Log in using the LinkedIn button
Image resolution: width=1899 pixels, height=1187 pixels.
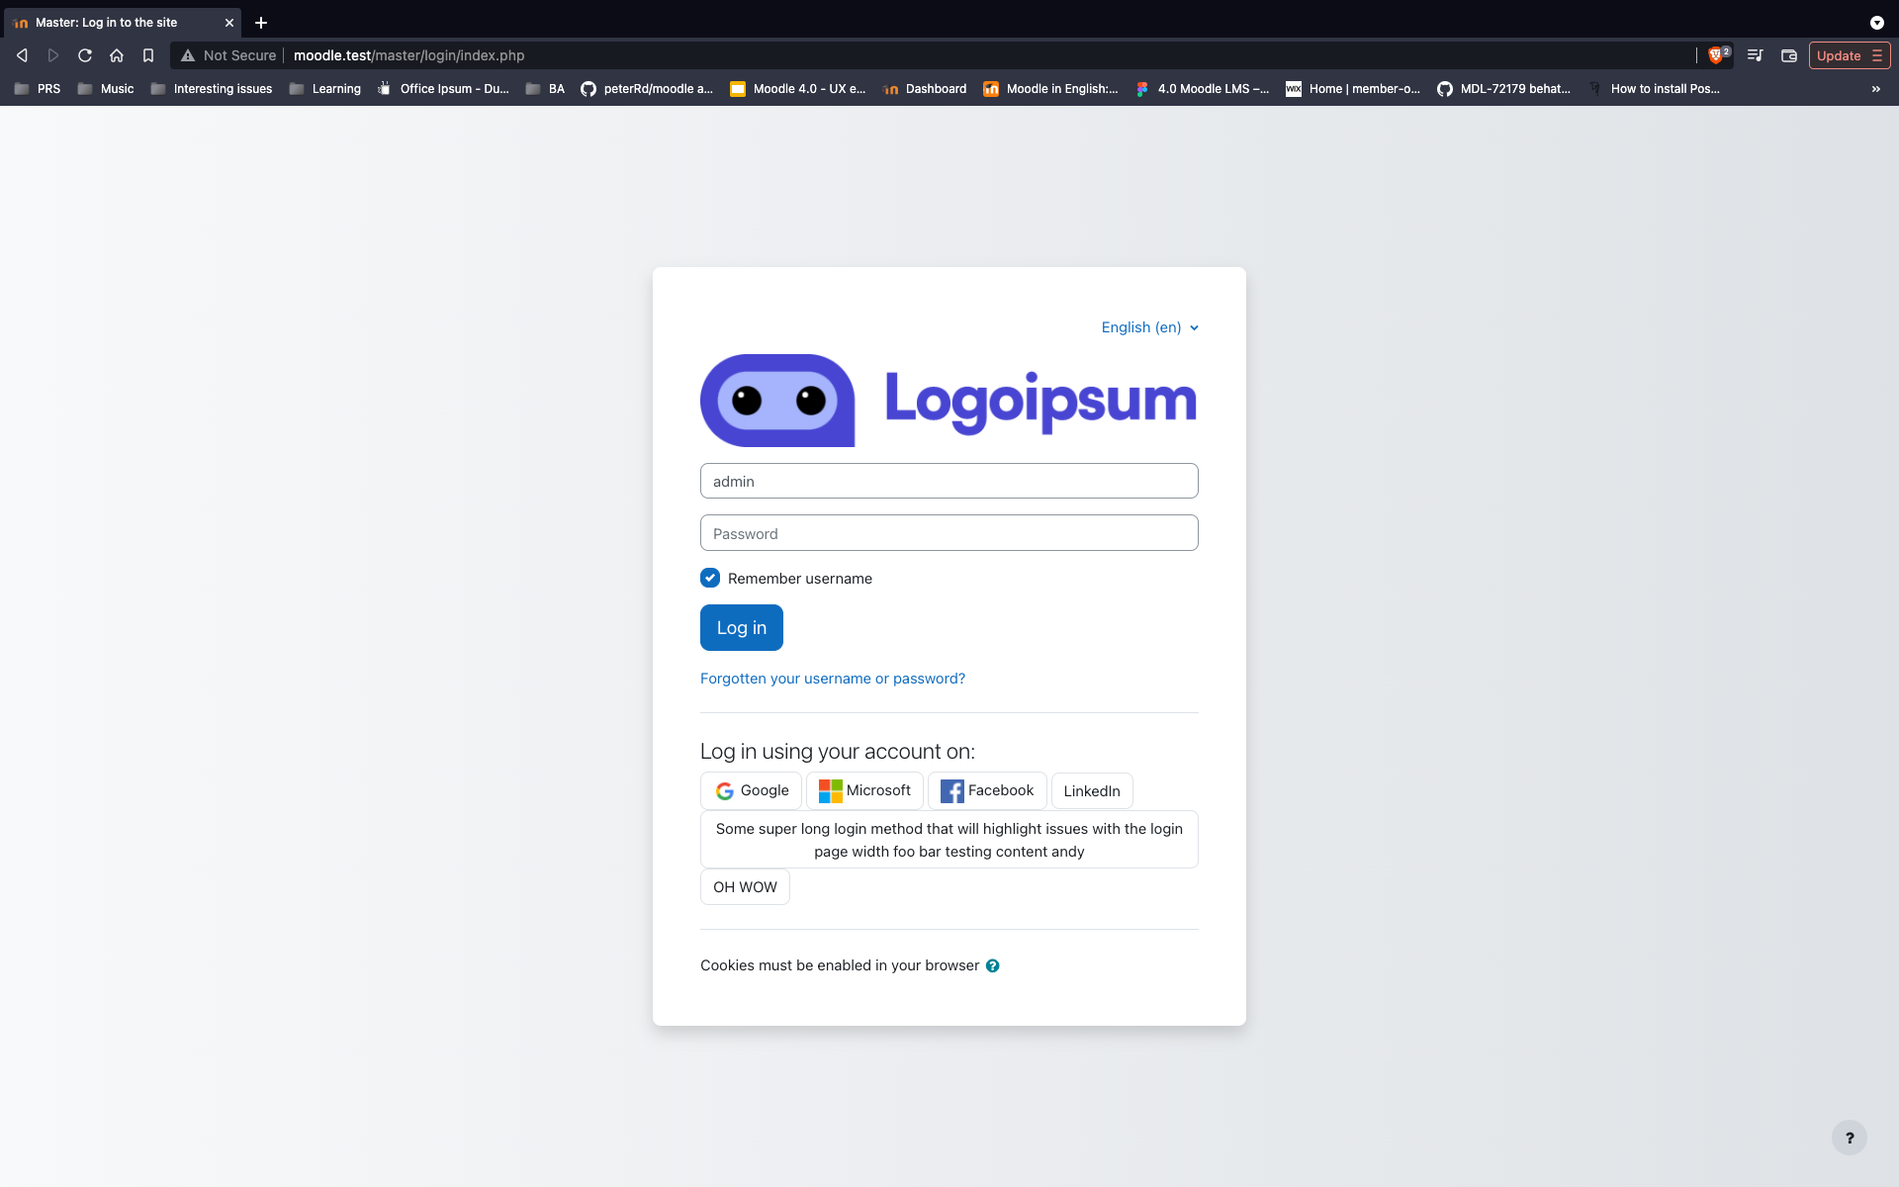pyautogui.click(x=1092, y=791)
